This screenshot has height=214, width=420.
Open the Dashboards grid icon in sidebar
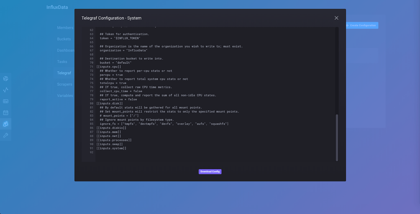point(6,101)
